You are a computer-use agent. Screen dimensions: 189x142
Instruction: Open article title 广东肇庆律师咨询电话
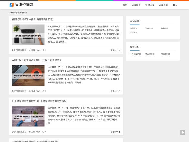[x=40, y=101]
